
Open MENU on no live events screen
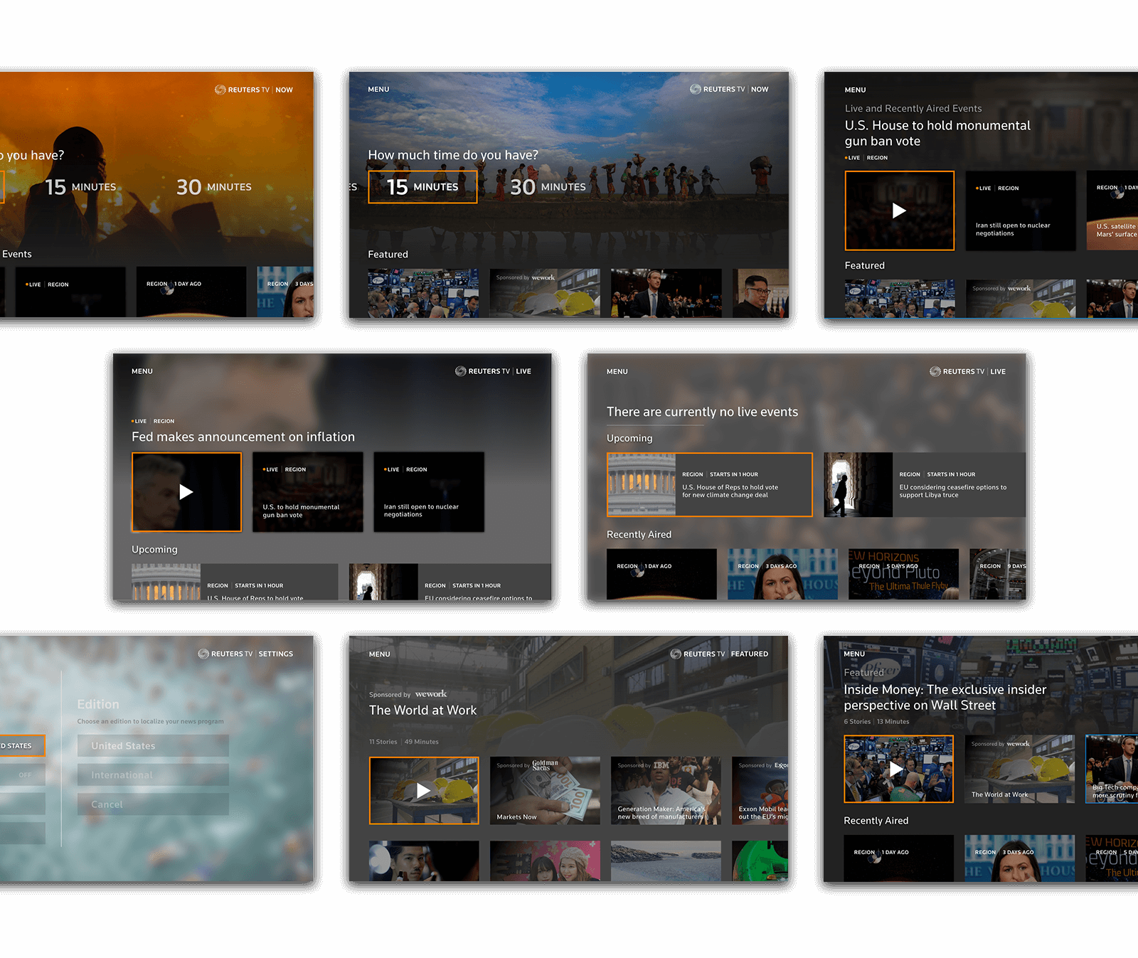617,372
